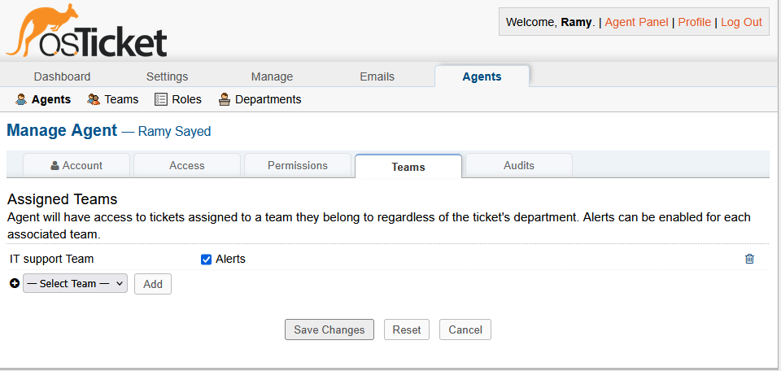Switch to the Permissions tab
781x371 pixels.
pyautogui.click(x=298, y=165)
